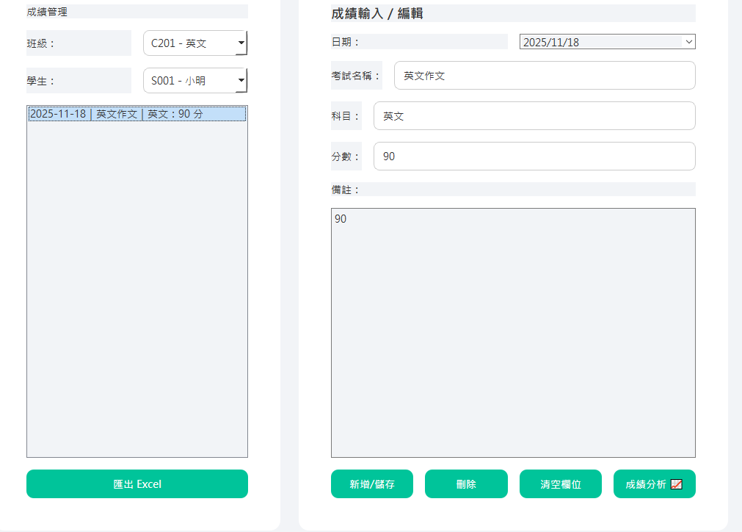
Task: Click the 刪除 button
Action: click(x=466, y=484)
